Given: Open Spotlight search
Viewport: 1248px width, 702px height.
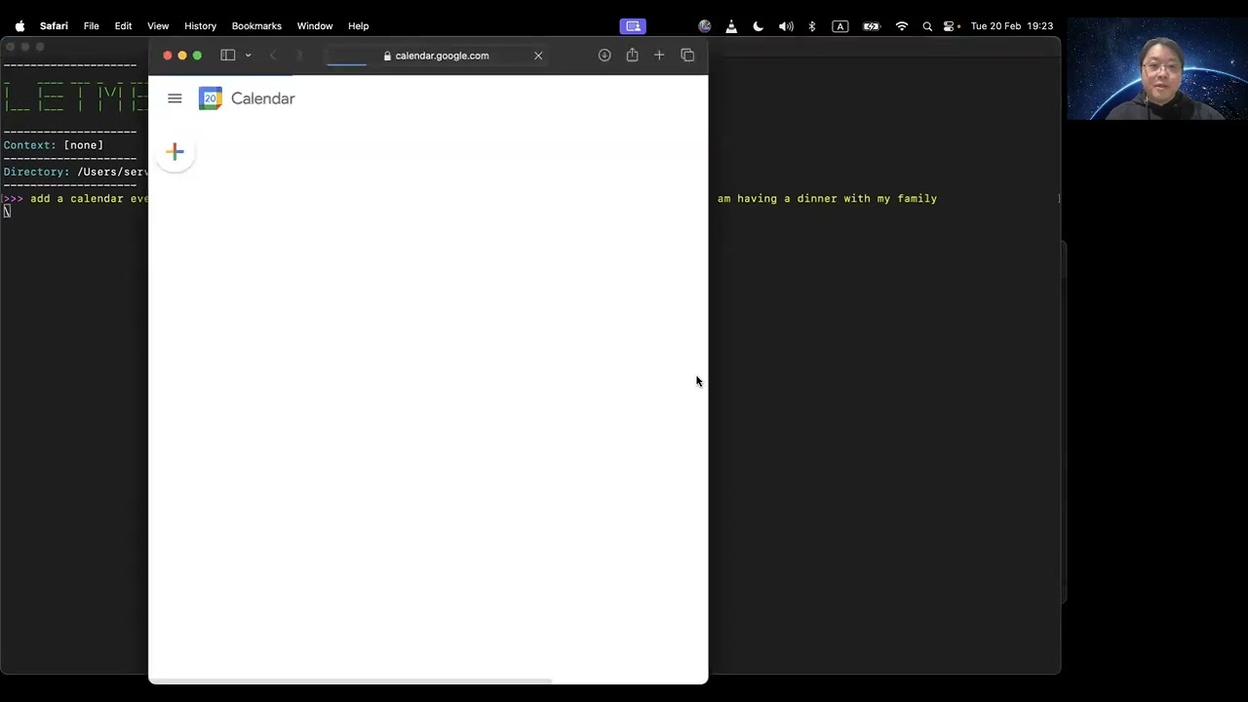Looking at the screenshot, I should pyautogui.click(x=927, y=26).
